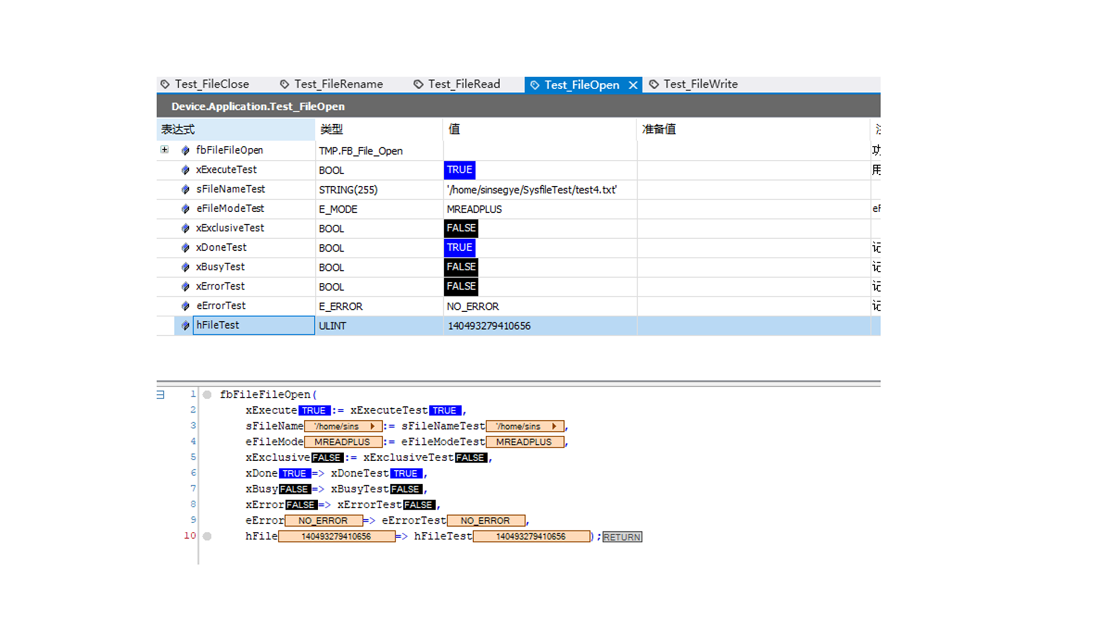Image resolution: width=1105 pixels, height=621 pixels.
Task: Click the Test_FileRead tab icon
Action: pos(418,85)
